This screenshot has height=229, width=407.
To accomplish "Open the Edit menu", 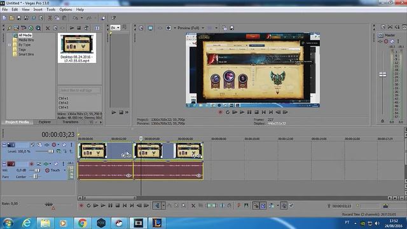I will pyautogui.click(x=15, y=10).
